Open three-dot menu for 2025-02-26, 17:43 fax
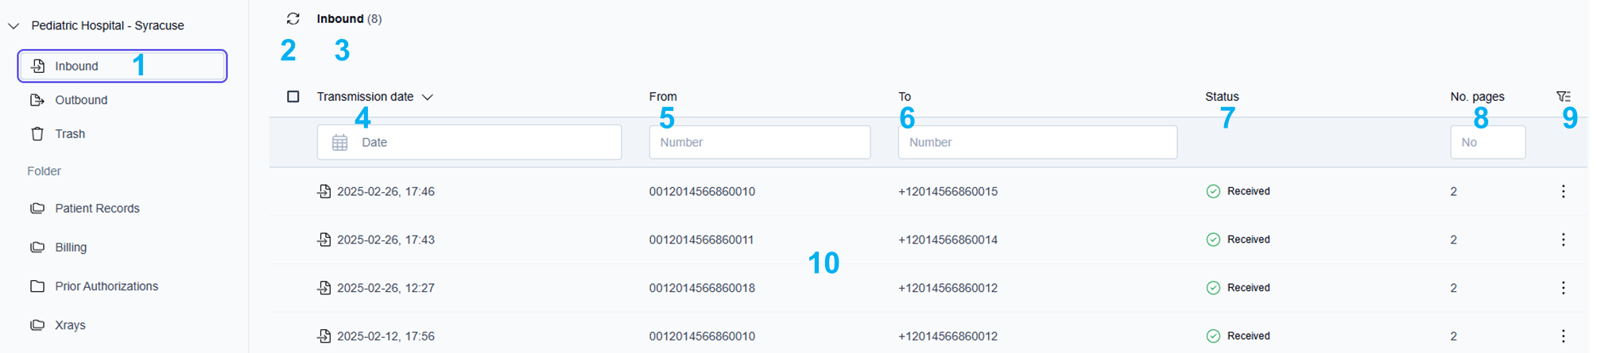Viewport: 1597px width, 353px height. pyautogui.click(x=1563, y=240)
